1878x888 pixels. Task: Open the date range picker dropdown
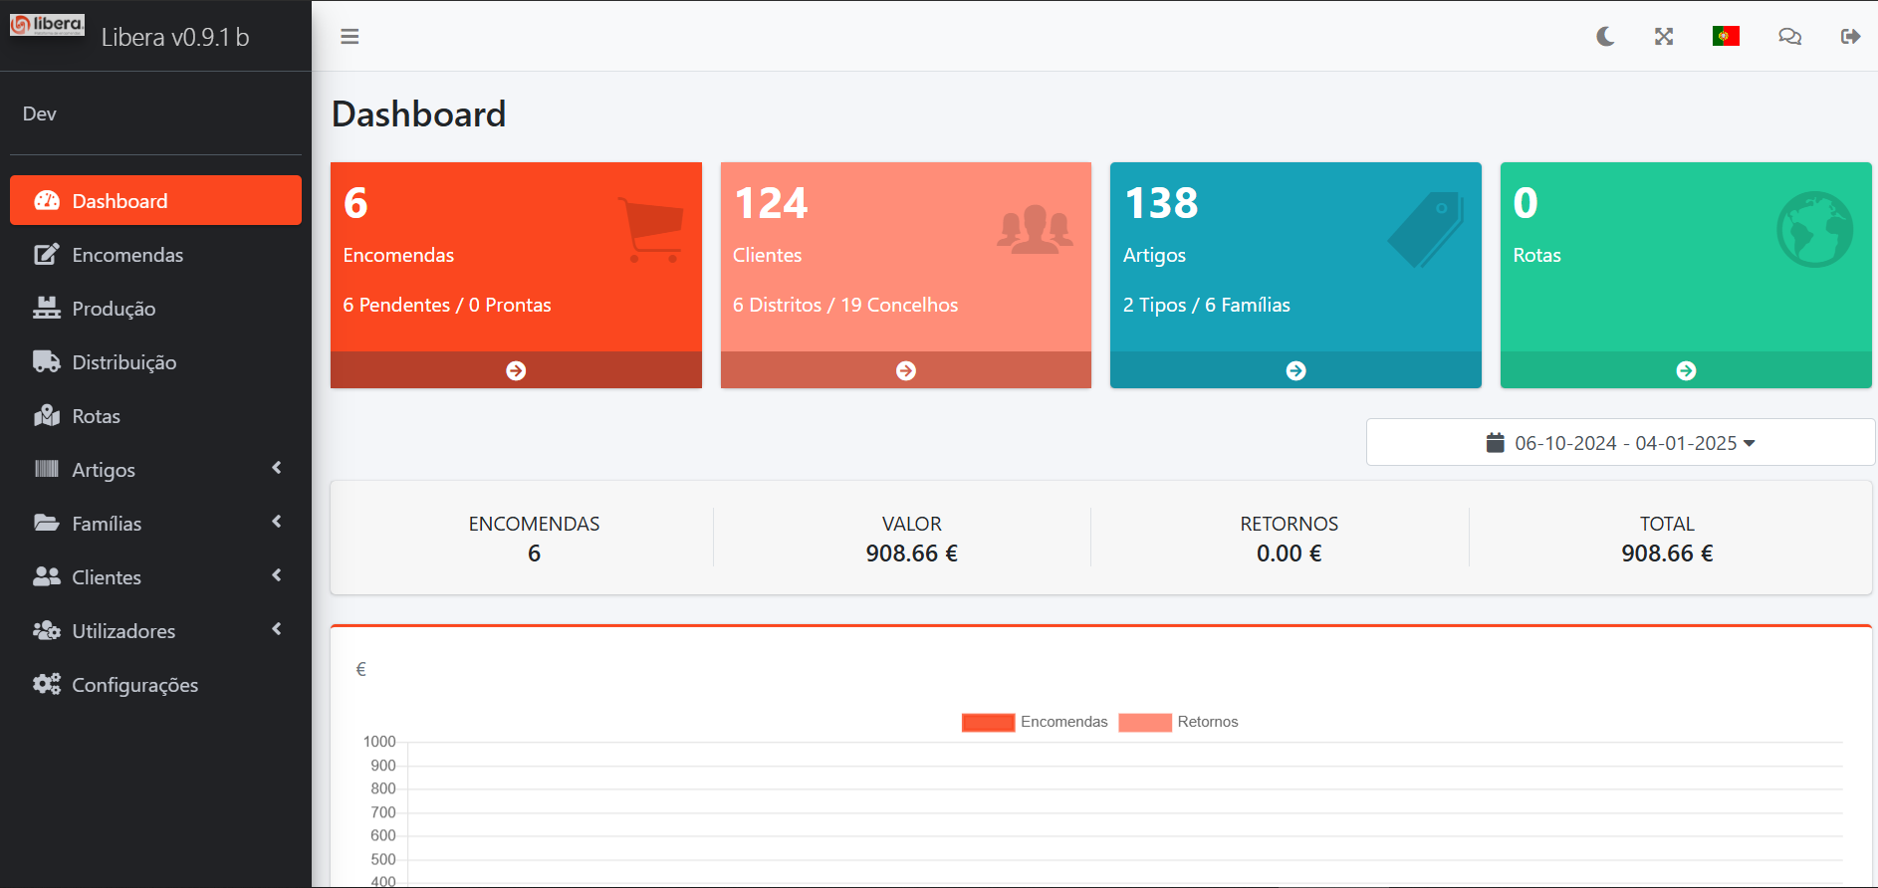click(1620, 443)
